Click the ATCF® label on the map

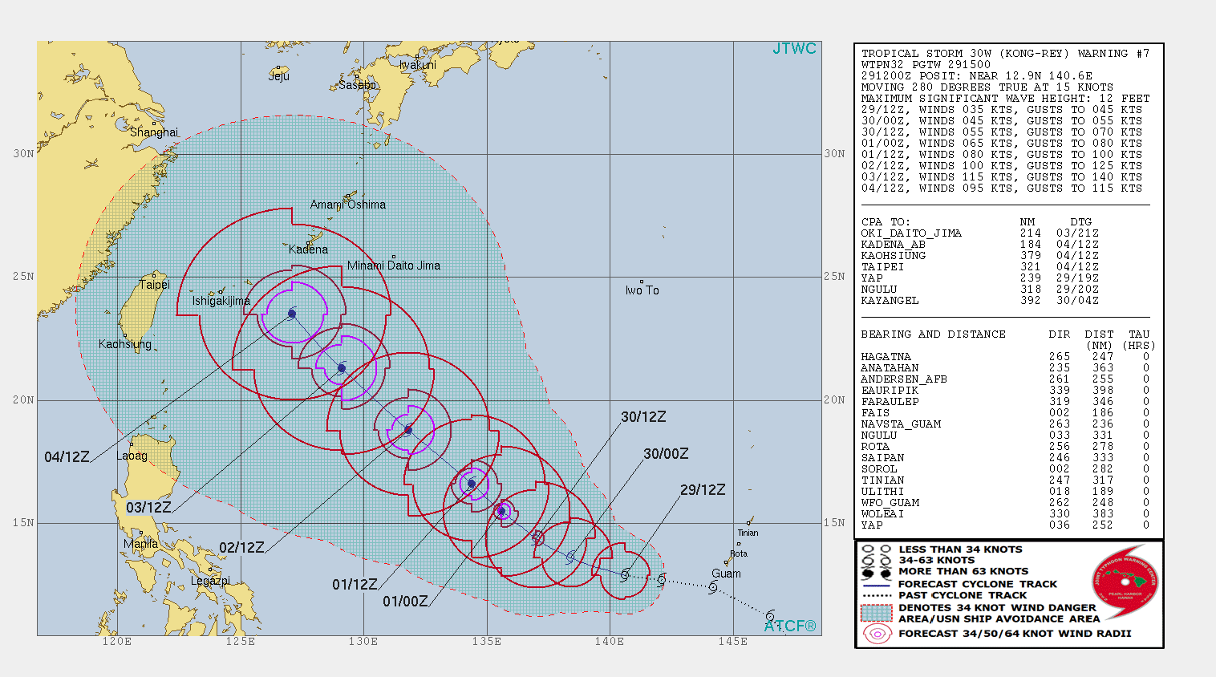[x=790, y=626]
